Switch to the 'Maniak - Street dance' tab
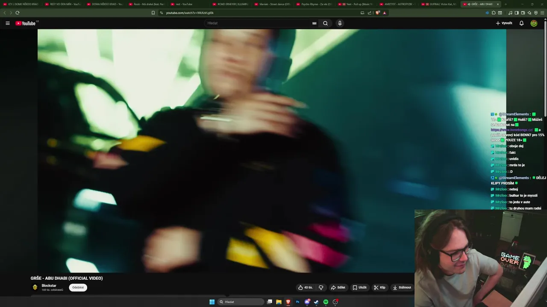 (x=272, y=4)
